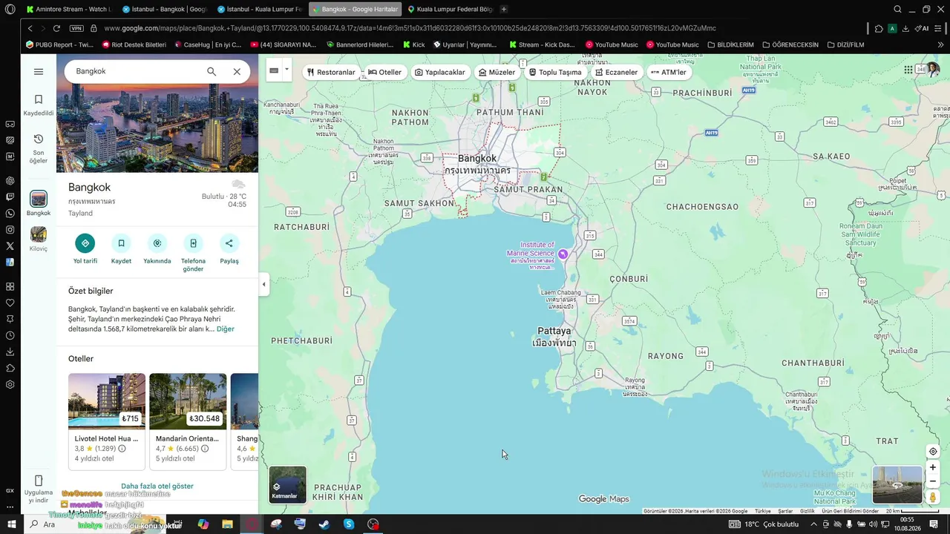Image resolution: width=950 pixels, height=534 pixels.
Task: Show more bookmarks with double chevron
Action: 941,44
